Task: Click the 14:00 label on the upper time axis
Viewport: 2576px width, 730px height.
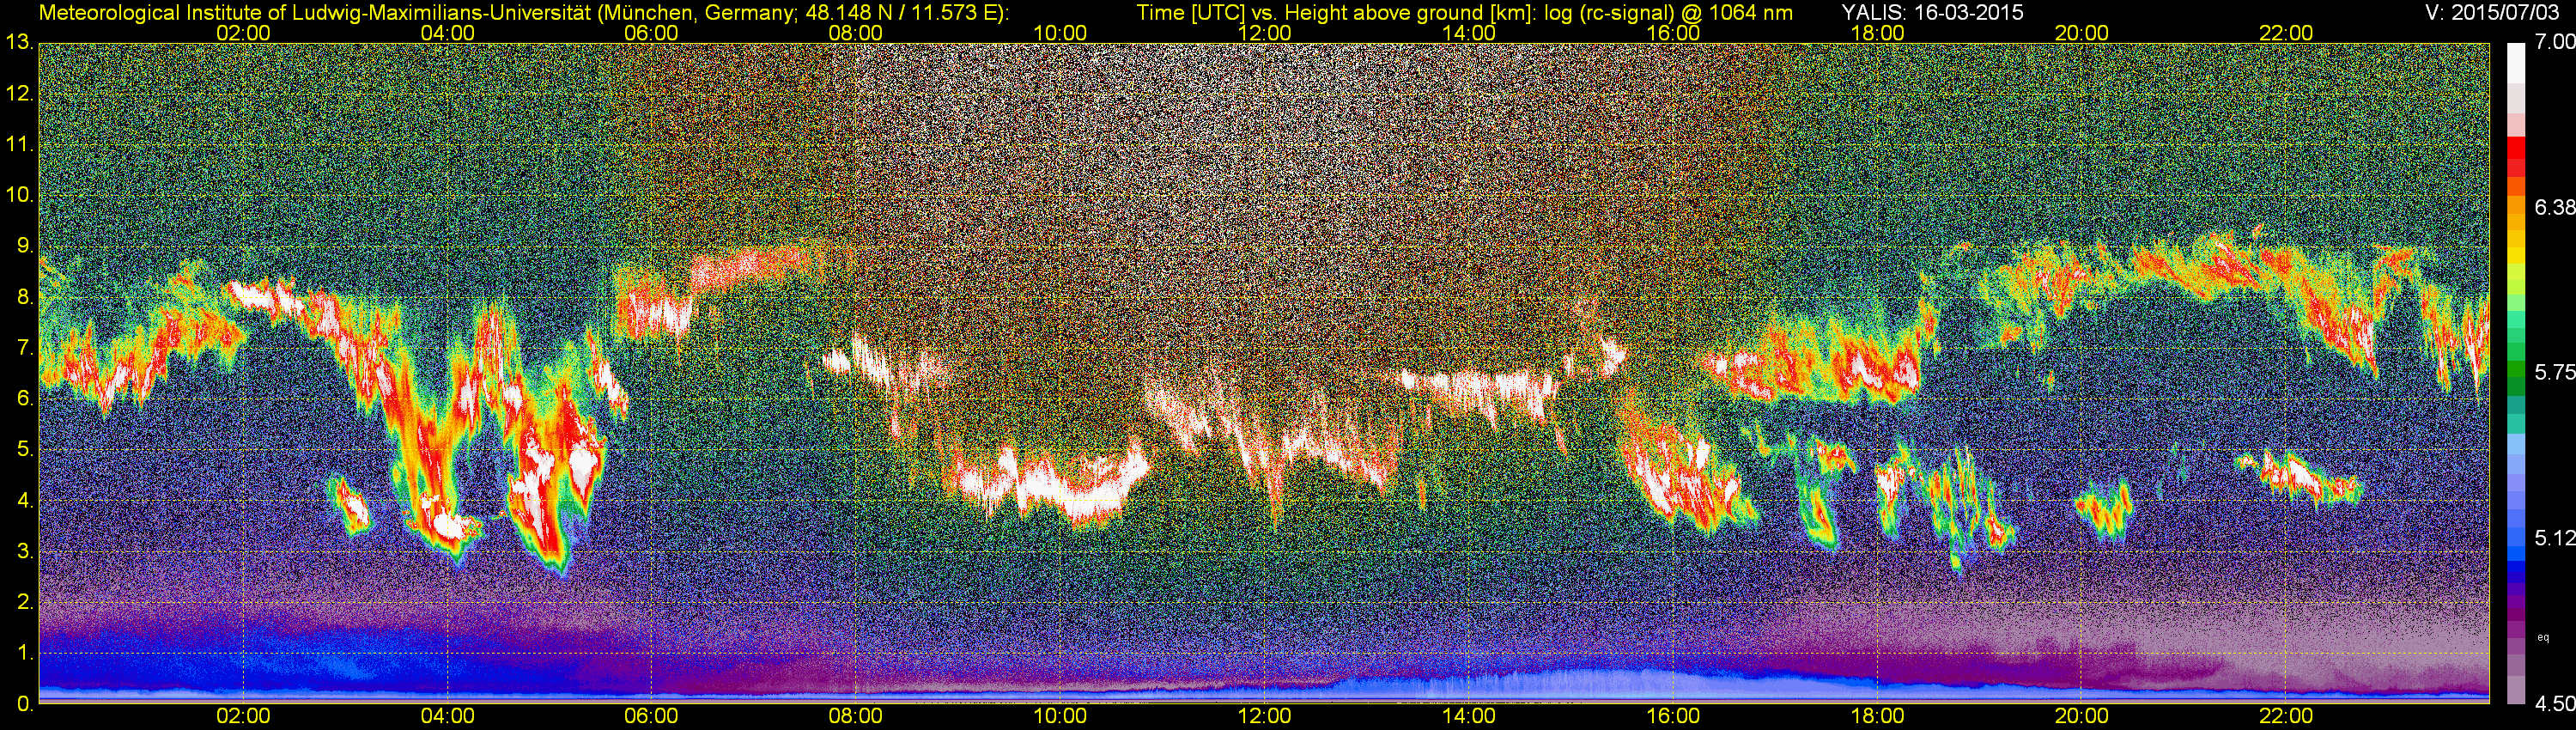Action: 1469,32
